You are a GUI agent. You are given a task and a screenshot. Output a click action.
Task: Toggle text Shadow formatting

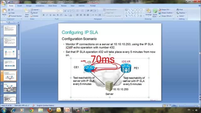point(58,15)
